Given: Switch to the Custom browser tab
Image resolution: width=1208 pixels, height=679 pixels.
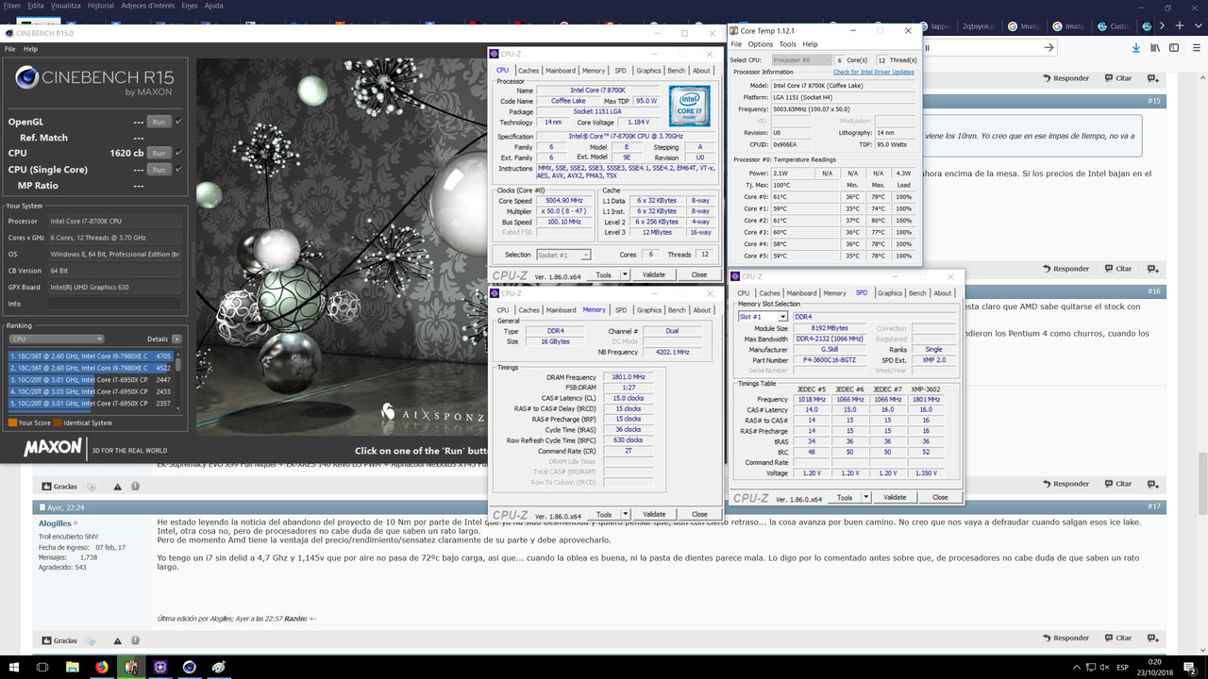Looking at the screenshot, I should click(1116, 26).
